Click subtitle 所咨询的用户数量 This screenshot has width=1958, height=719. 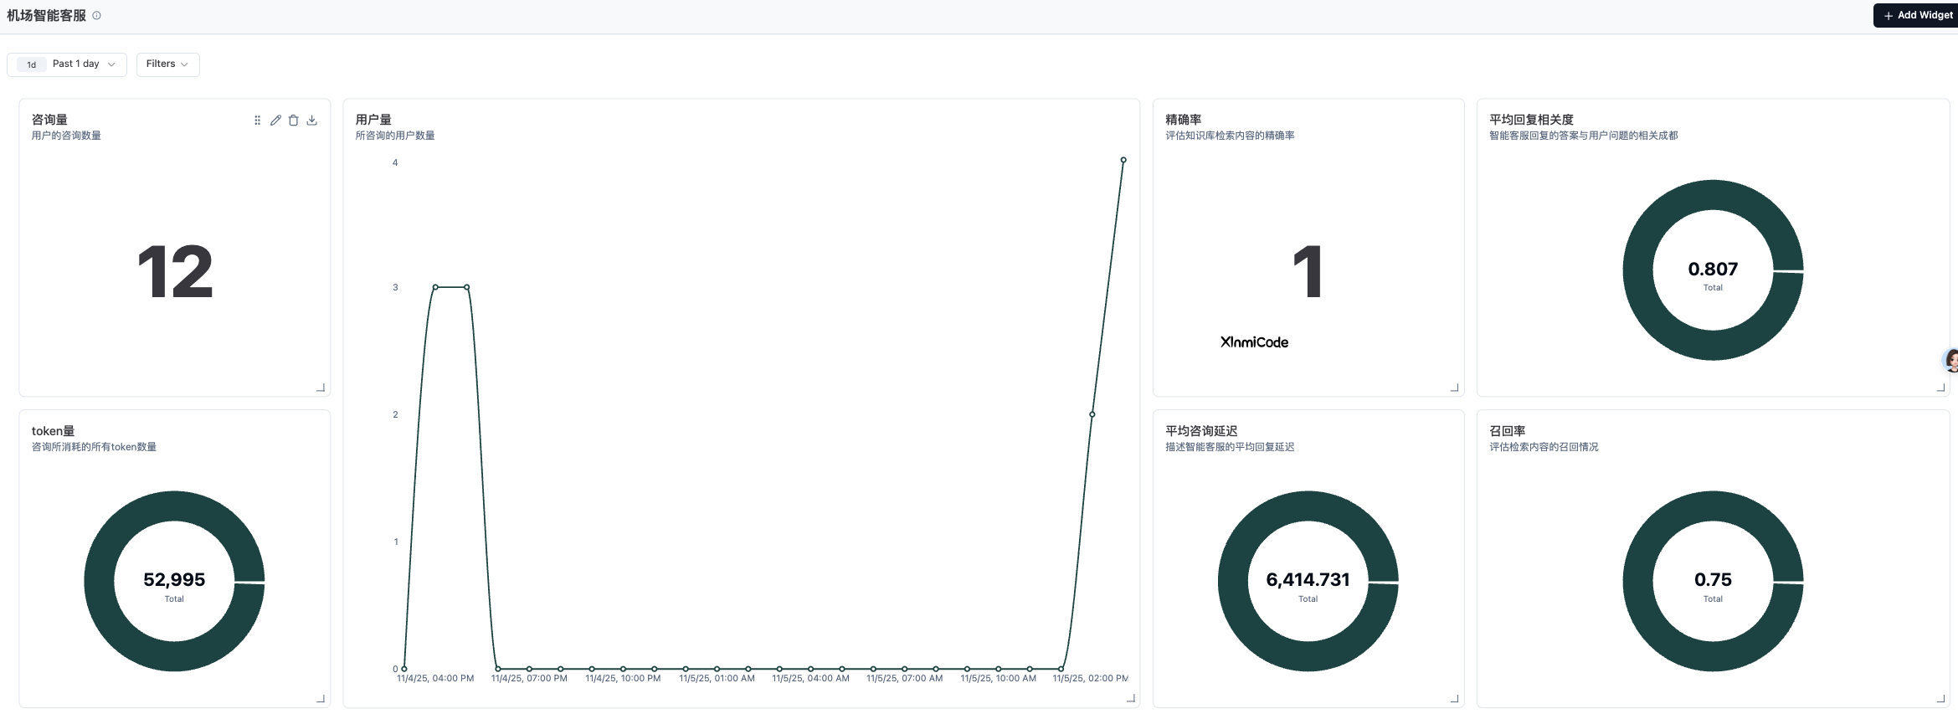click(395, 136)
